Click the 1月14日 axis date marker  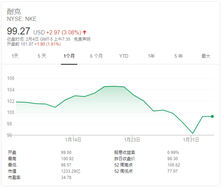(x=73, y=140)
